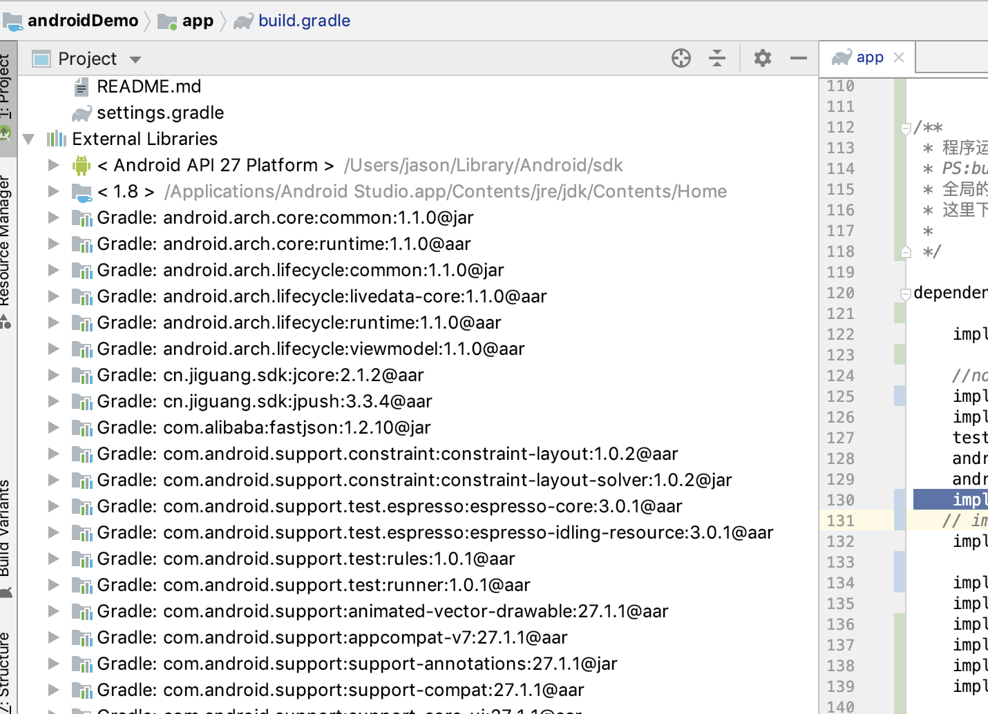Click library icon of lifecycle:viewmodel:1.1.0@aar
The width and height of the screenshot is (988, 714).
[x=82, y=349]
